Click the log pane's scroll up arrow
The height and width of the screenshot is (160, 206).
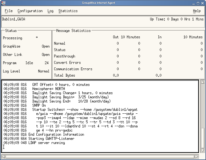[x=202, y=82]
